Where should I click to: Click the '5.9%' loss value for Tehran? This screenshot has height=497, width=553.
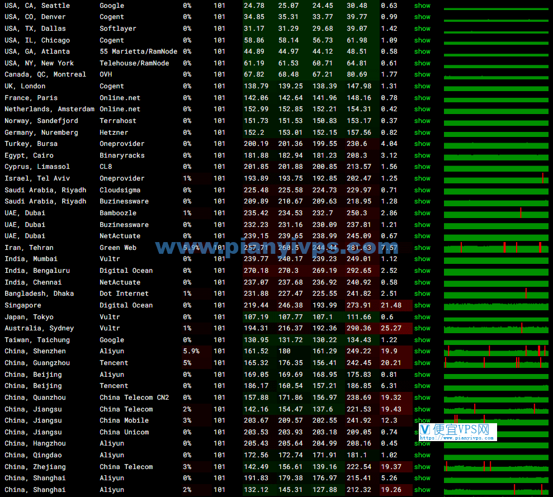click(x=191, y=248)
